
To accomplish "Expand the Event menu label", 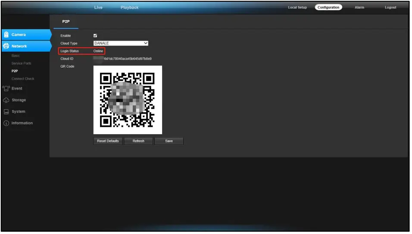I will pos(17,89).
